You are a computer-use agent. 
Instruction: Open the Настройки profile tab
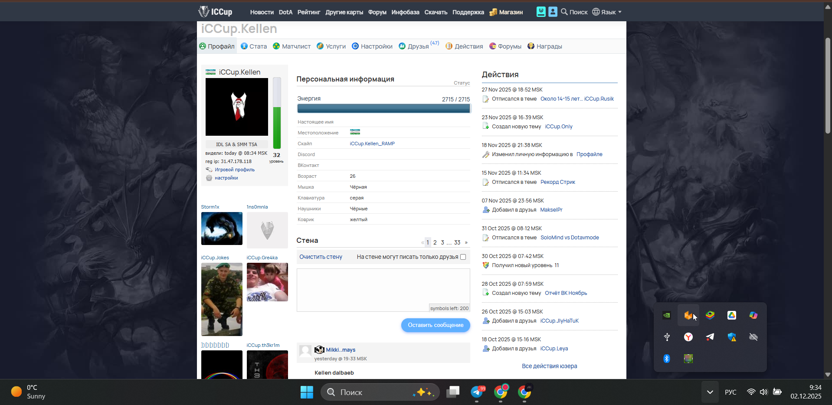[372, 46]
